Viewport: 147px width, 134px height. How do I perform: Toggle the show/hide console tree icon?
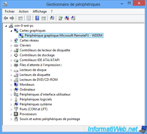(20, 18)
